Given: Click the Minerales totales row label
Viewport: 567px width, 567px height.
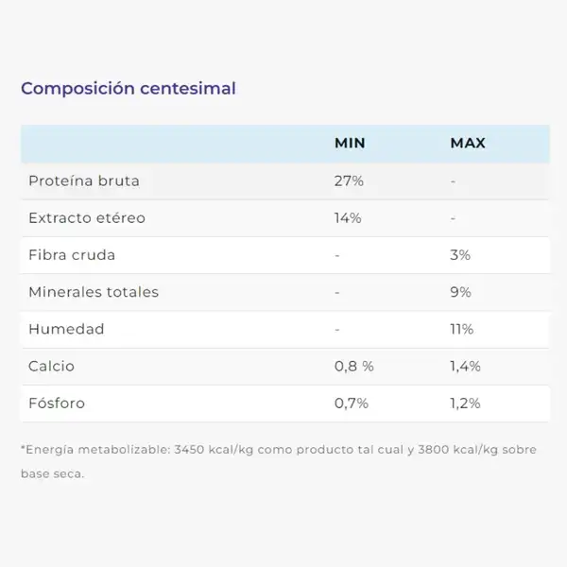Looking at the screenshot, I should (94, 292).
